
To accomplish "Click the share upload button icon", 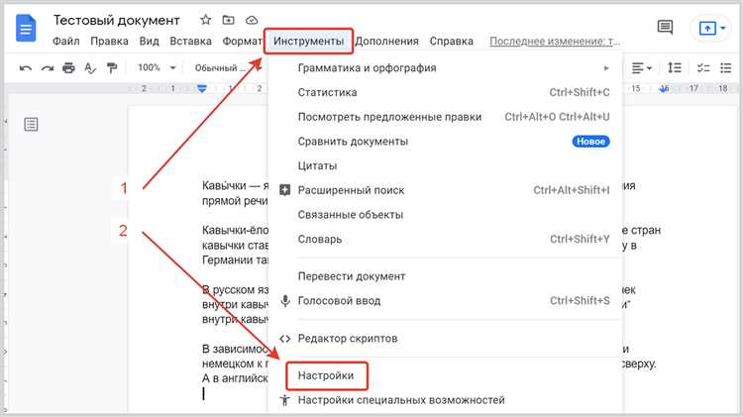I will [707, 29].
